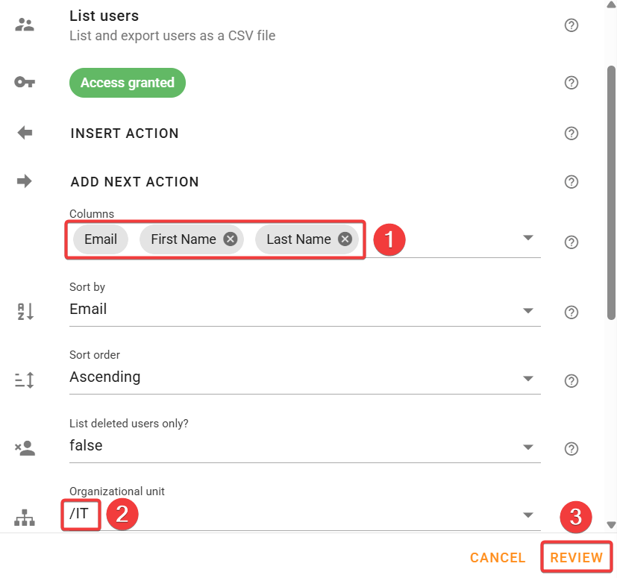Open help for List deleted users only
This screenshot has width=617, height=578.
(x=571, y=448)
